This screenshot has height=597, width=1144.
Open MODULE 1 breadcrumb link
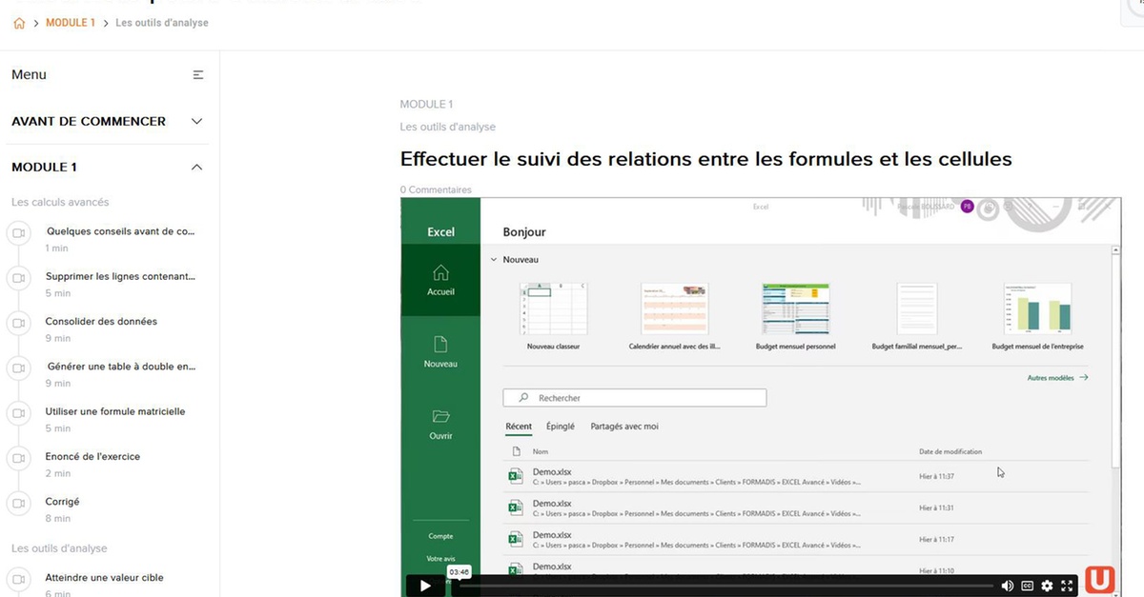coord(71,23)
